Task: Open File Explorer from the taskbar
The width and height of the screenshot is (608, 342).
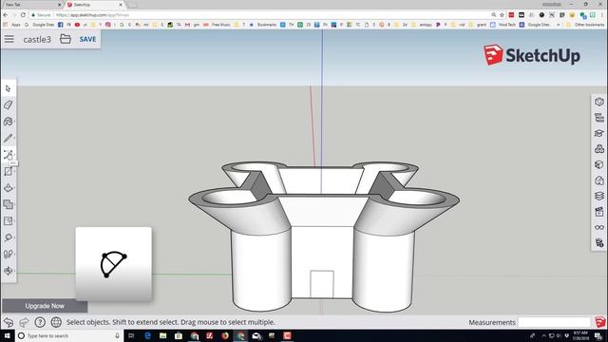Action: (x=162, y=335)
